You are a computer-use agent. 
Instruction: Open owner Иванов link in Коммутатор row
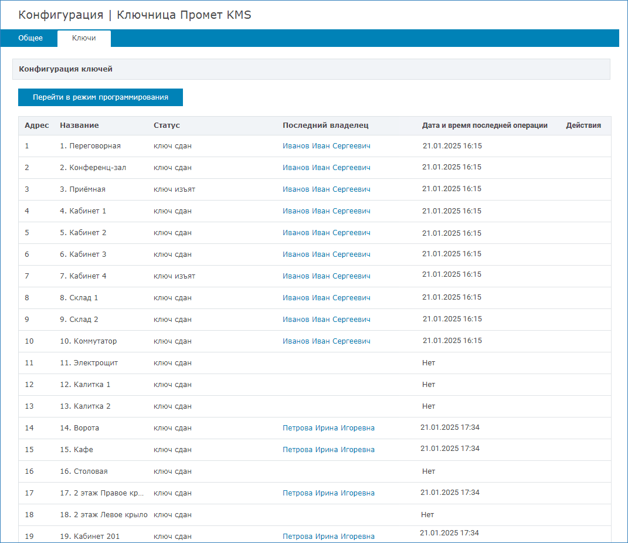326,341
